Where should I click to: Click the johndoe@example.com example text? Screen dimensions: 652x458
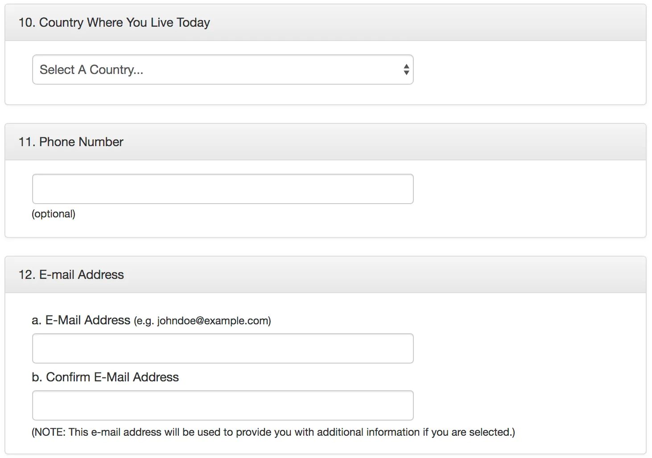click(213, 321)
